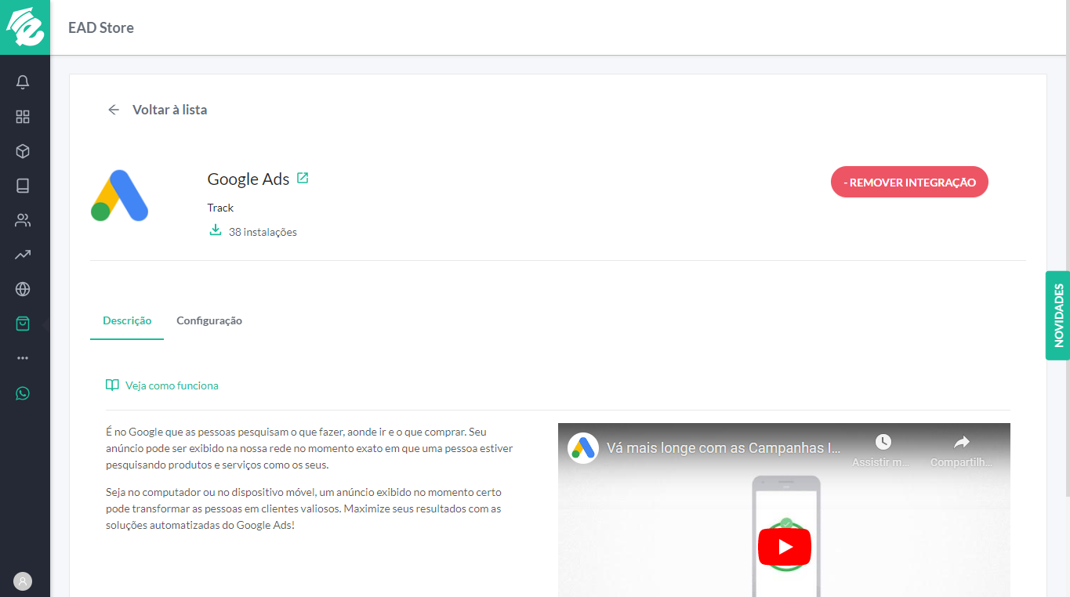This screenshot has height=597, width=1070.
Task: Switch to the Configuração tab
Action: pyautogui.click(x=209, y=320)
